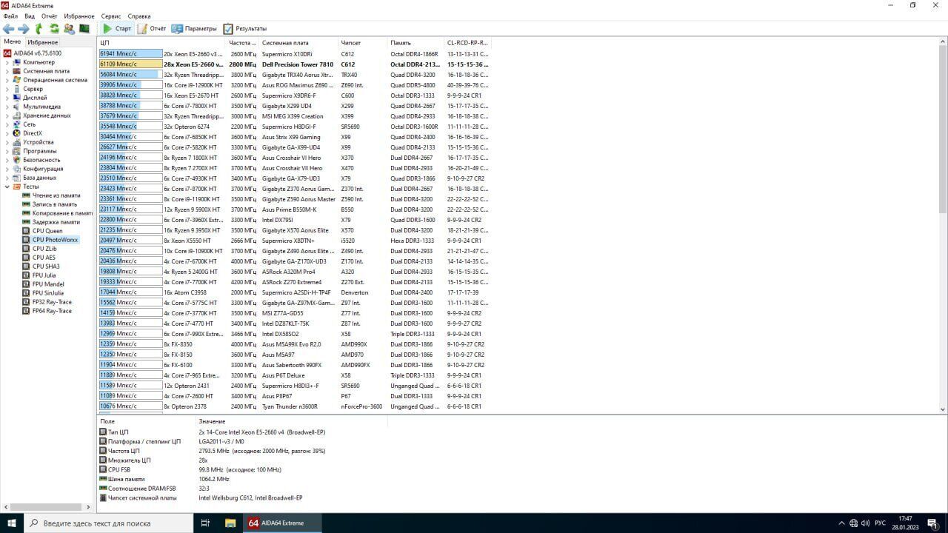
Task: Click the green monitor toolbar icon
Action: pos(84,29)
